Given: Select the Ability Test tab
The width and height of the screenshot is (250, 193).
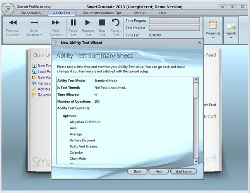Looking at the screenshot, I should pyautogui.click(x=62, y=13).
